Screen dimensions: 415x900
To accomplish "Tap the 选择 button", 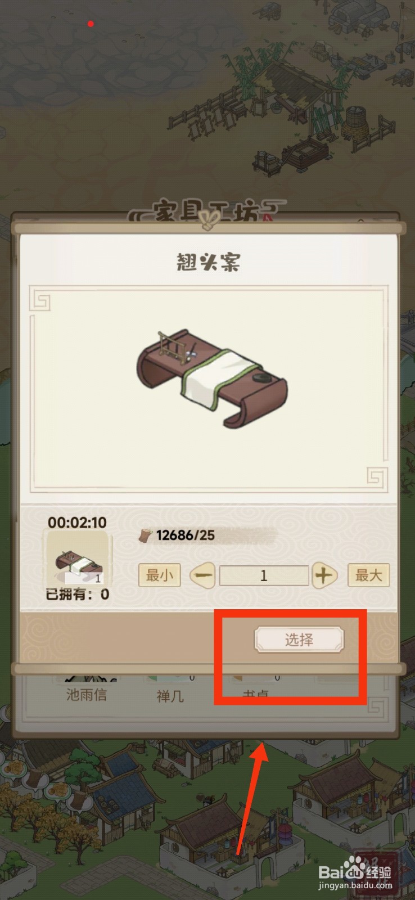I will [x=299, y=640].
